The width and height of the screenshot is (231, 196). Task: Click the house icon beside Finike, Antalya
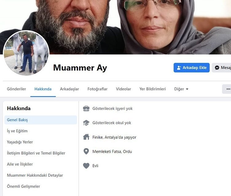[86, 137]
